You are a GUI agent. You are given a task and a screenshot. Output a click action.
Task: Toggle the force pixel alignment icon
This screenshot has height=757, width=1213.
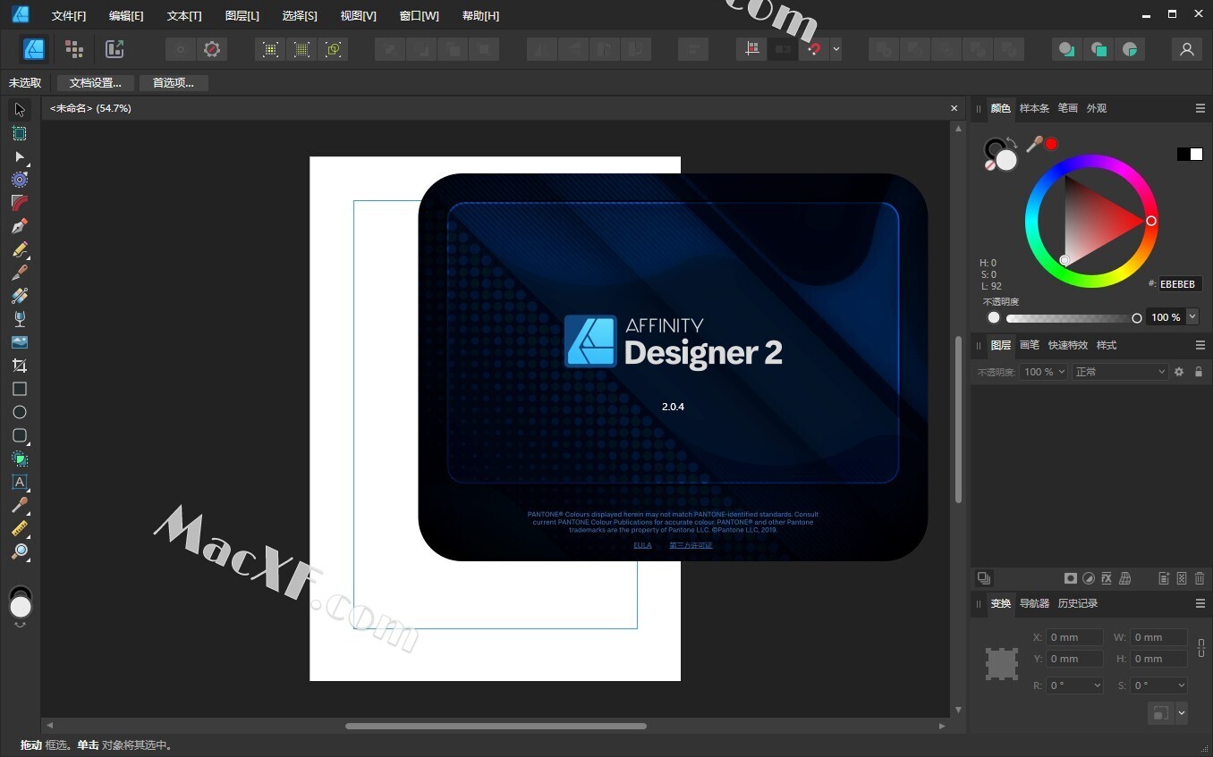click(x=752, y=49)
